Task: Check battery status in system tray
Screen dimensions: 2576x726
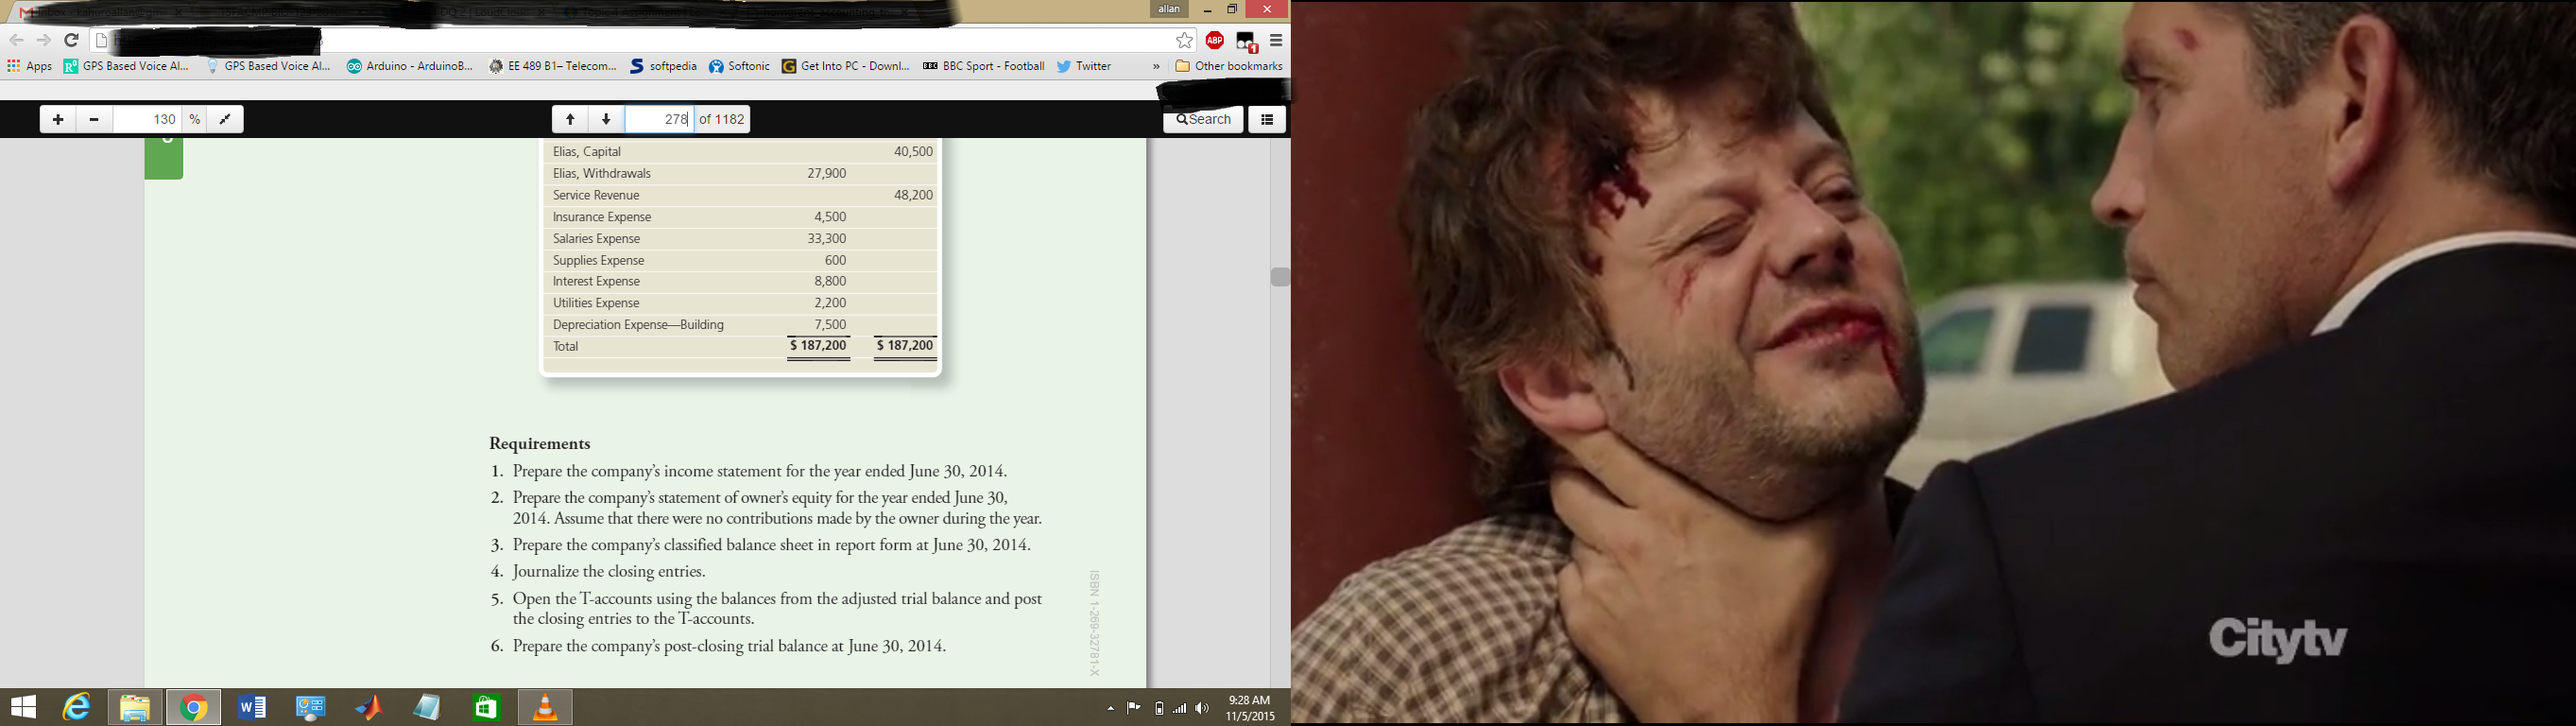Action: (1159, 708)
